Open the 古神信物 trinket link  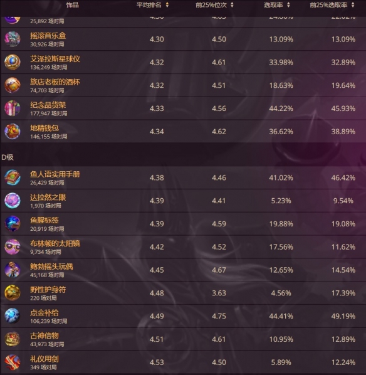pos(44,335)
